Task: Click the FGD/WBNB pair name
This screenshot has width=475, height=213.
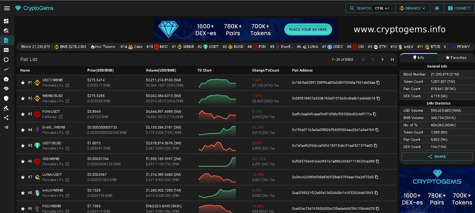Action: (x=52, y=206)
